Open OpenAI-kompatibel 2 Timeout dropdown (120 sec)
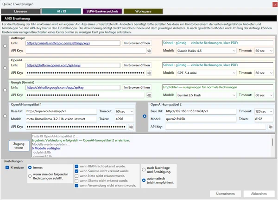 point(264,111)
